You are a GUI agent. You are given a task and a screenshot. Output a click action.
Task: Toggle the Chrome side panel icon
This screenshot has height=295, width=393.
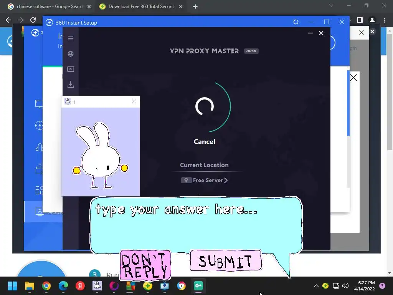point(360,20)
